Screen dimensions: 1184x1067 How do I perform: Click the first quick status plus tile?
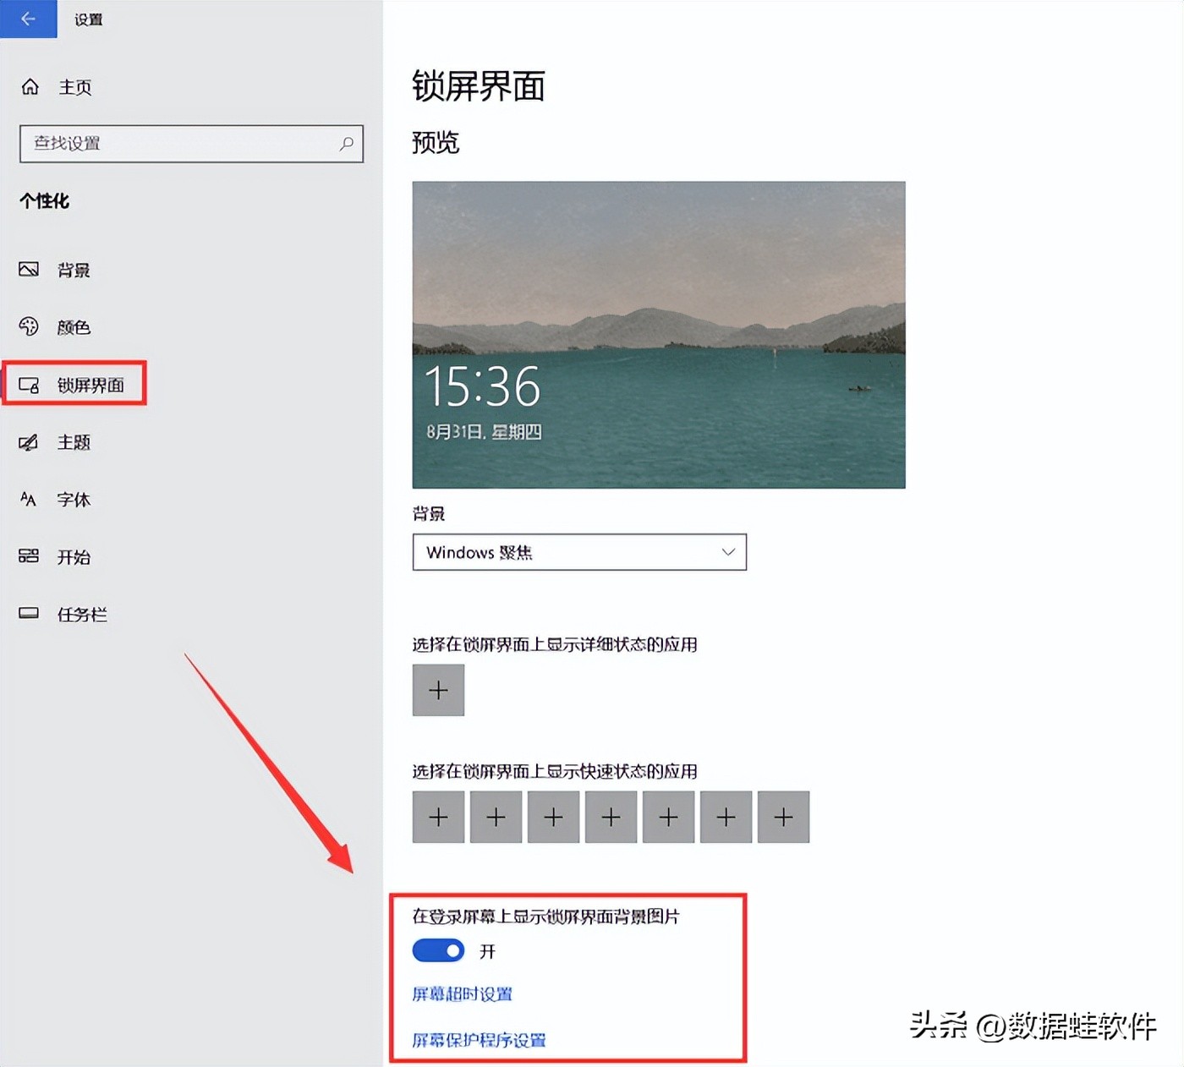[x=437, y=817]
